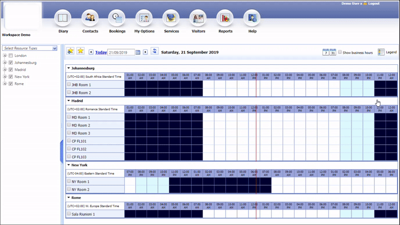
Task: Click the Logout link
Action: coord(373,3)
